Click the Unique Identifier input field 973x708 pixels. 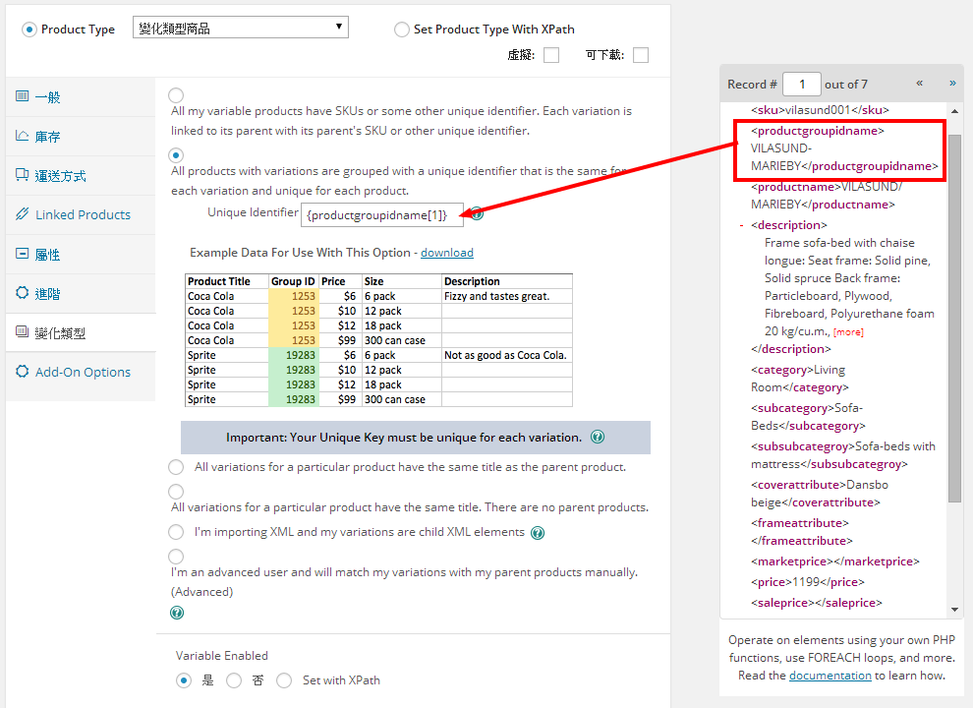(x=381, y=214)
